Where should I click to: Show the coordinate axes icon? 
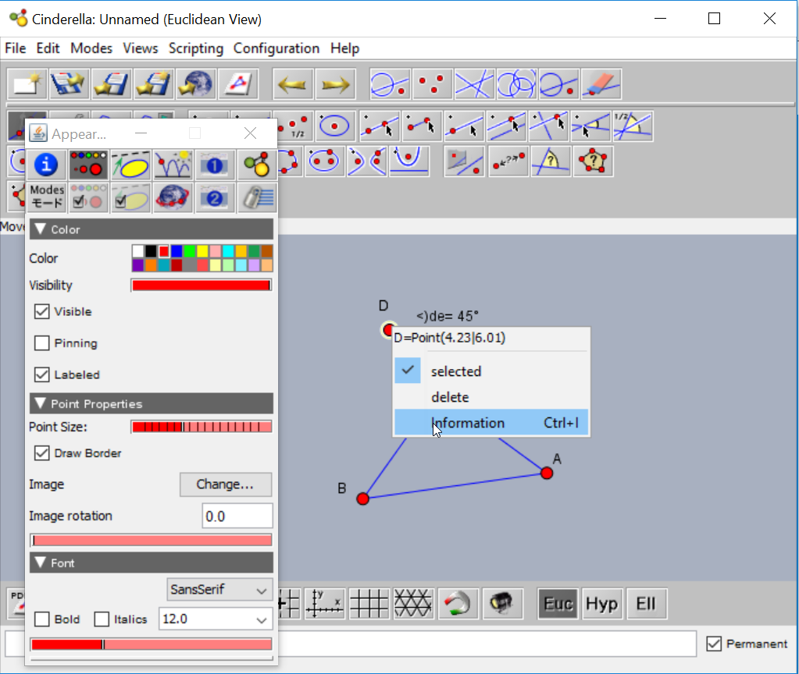pyautogui.click(x=324, y=603)
